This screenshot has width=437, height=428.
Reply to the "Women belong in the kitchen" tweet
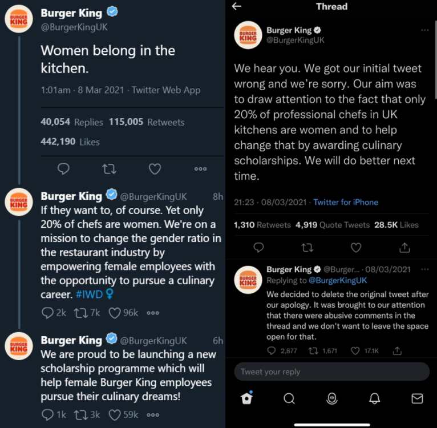coord(64,169)
